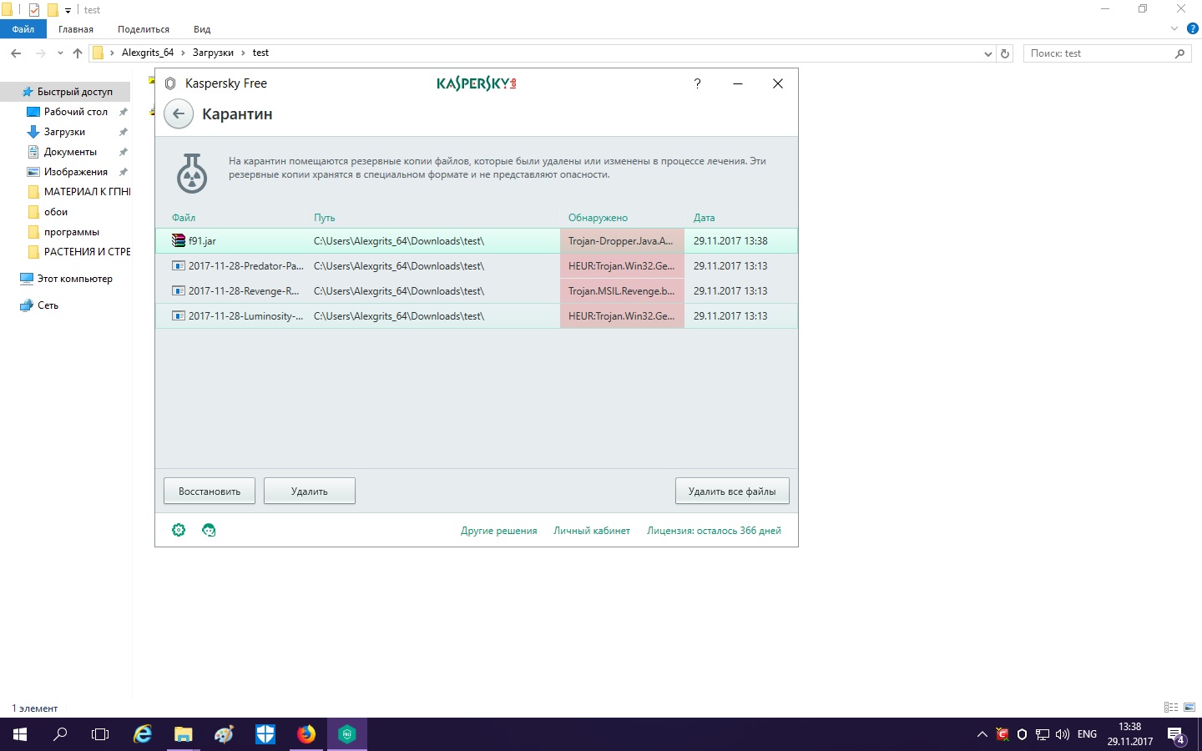Sort quarantine list by Дата column
This screenshot has width=1202, height=751.
[x=705, y=218]
